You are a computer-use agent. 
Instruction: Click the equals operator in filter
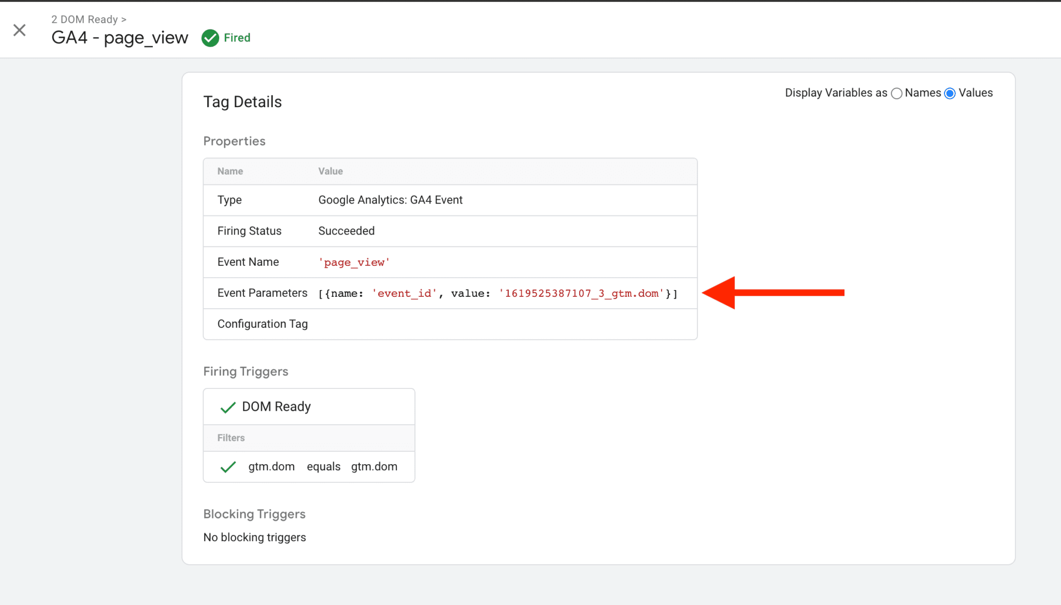[323, 467]
